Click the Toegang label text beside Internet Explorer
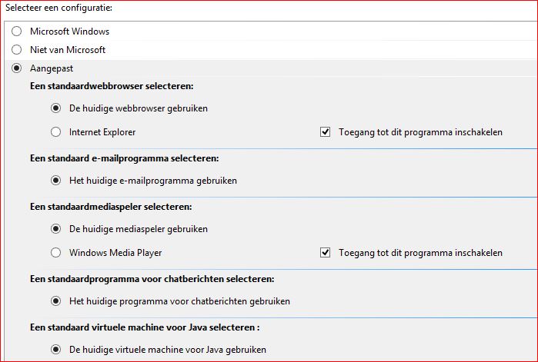538x362 pixels. click(420, 132)
